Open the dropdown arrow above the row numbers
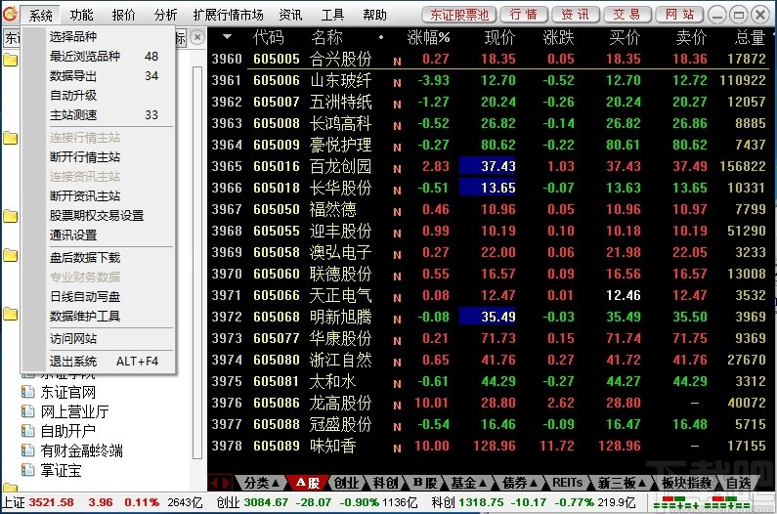 pos(227,37)
